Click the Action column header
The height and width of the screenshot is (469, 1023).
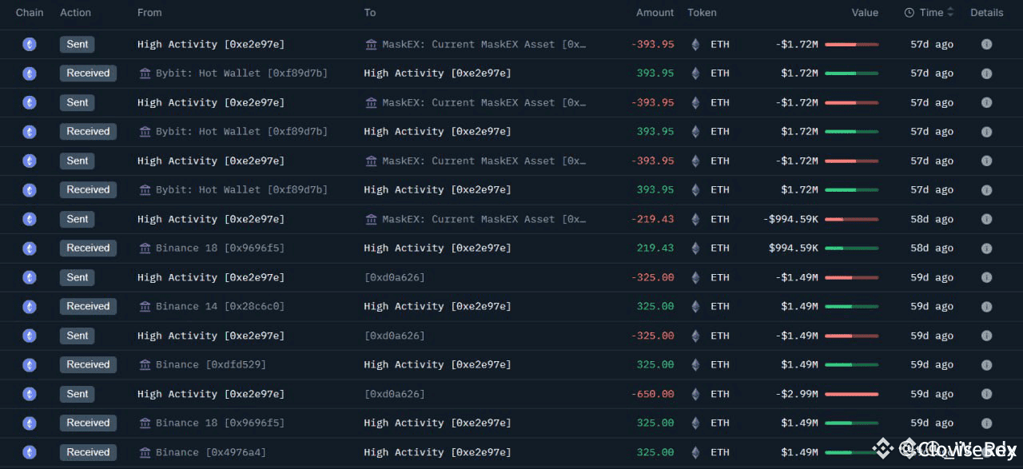76,12
